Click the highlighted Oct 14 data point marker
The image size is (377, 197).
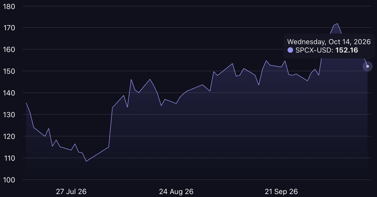point(367,66)
